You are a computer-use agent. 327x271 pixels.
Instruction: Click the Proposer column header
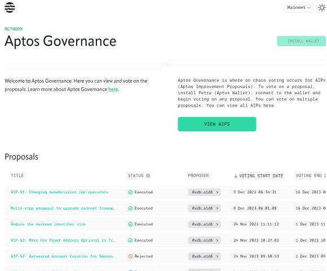pyautogui.click(x=198, y=176)
